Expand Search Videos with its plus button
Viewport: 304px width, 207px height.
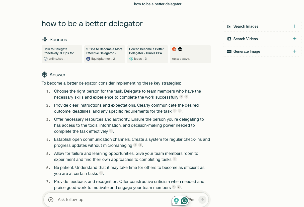click(295, 39)
